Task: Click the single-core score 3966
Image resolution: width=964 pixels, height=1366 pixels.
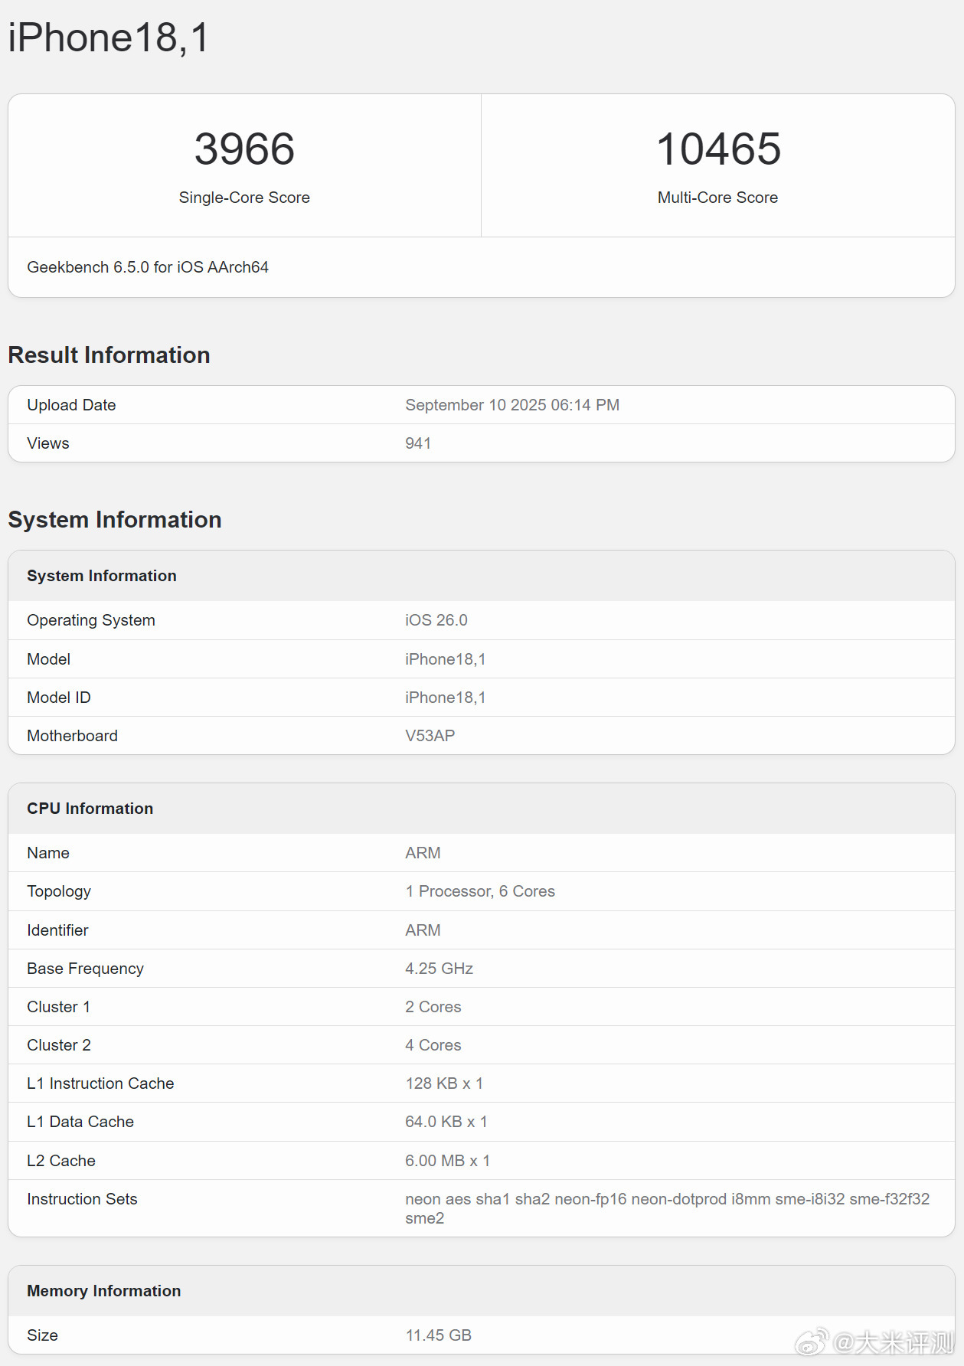Action: pos(244,149)
